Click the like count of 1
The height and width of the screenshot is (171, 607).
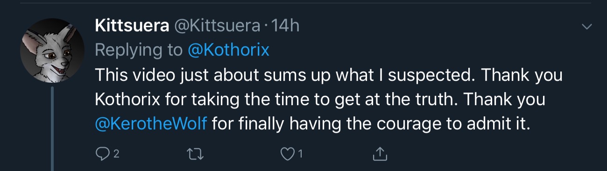(x=301, y=153)
